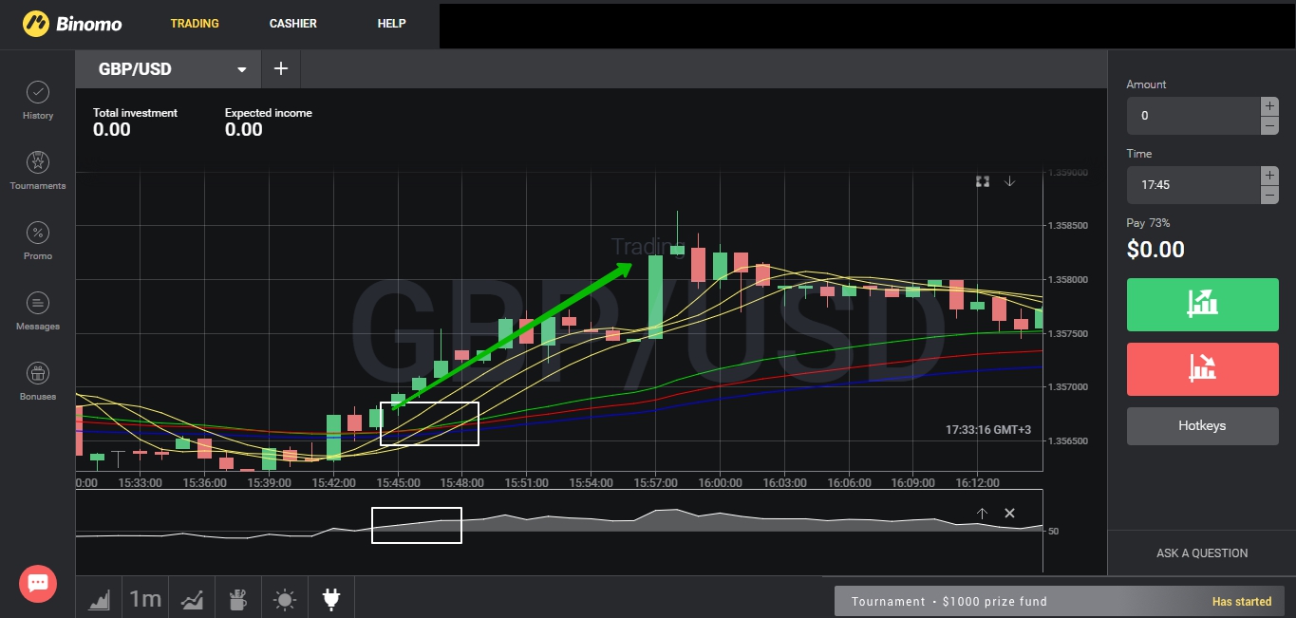Increase the expiry Time
Screen dimensions: 1296x618
click(1269, 176)
